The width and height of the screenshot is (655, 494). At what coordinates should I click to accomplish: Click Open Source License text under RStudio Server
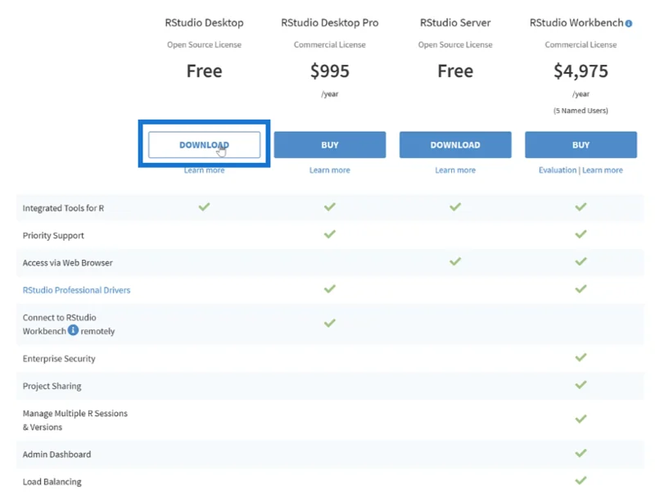coord(455,45)
